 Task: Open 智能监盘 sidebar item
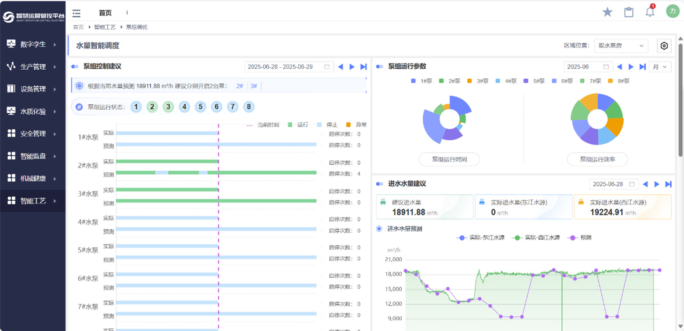tap(33, 156)
